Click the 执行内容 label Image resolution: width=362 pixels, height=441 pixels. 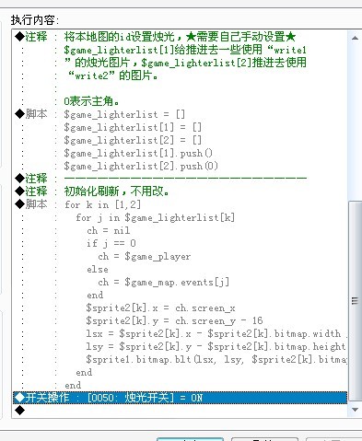pyautogui.click(x=35, y=20)
